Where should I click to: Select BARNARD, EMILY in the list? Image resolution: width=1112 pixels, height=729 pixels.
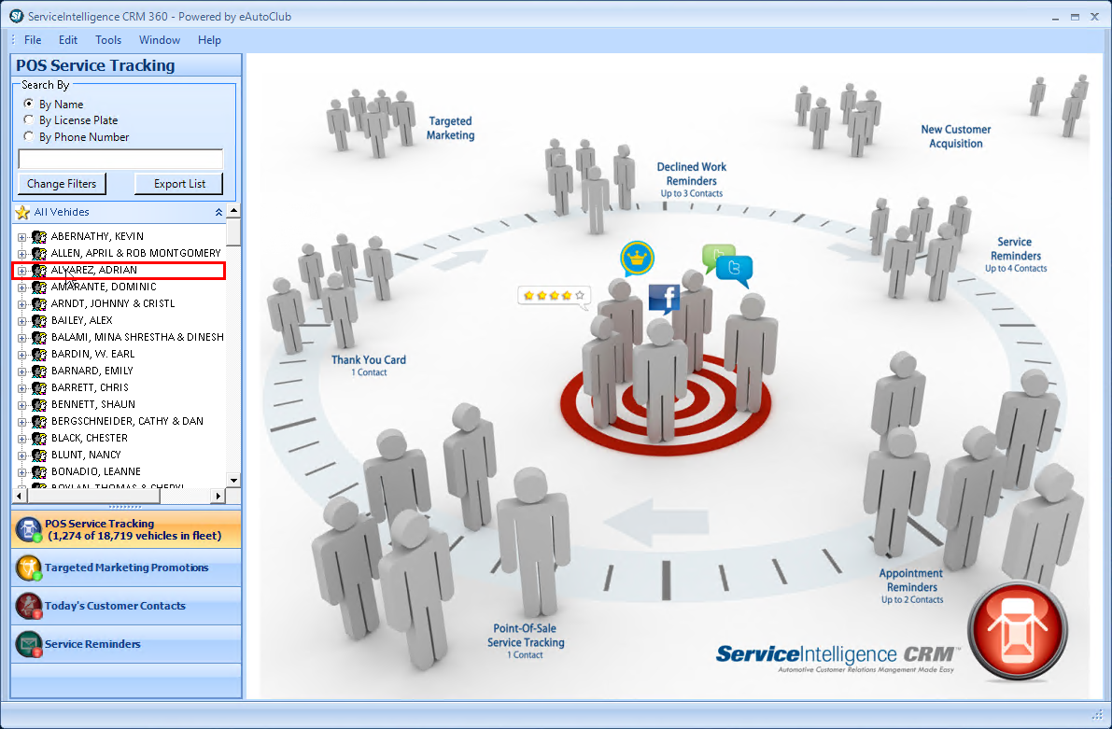92,371
